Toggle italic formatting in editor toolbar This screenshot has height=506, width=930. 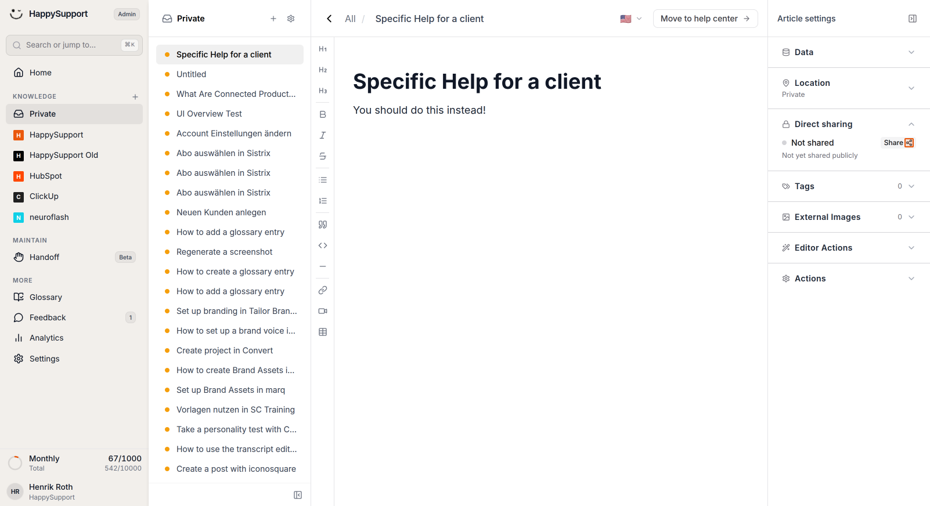323,135
